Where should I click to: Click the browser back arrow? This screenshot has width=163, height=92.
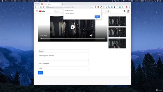[x=36, y=7]
